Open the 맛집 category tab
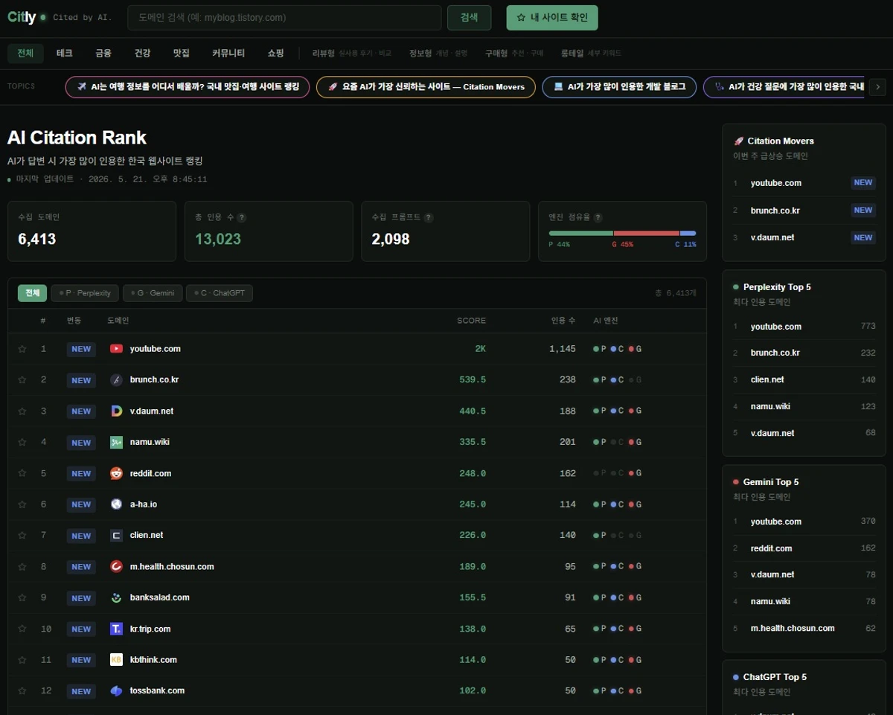This screenshot has width=893, height=715. [181, 53]
